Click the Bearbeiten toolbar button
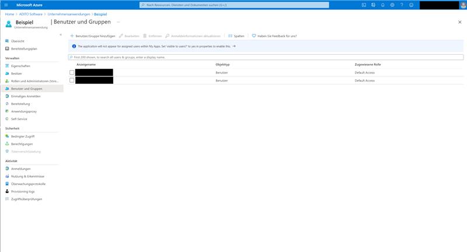This screenshot has height=252, width=467. pos(129,36)
